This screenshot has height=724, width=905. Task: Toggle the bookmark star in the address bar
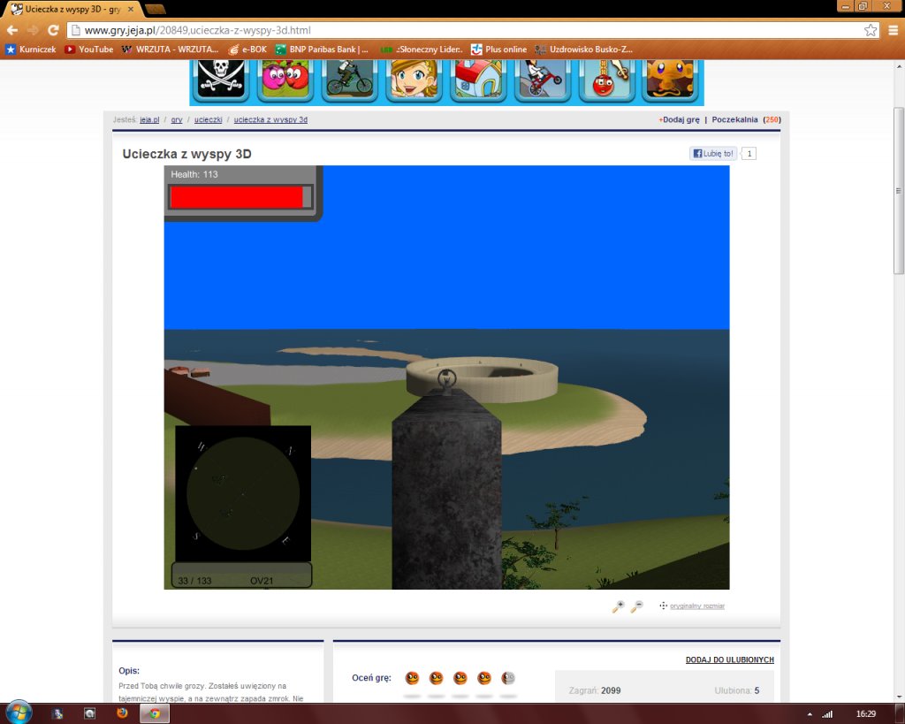point(871,29)
